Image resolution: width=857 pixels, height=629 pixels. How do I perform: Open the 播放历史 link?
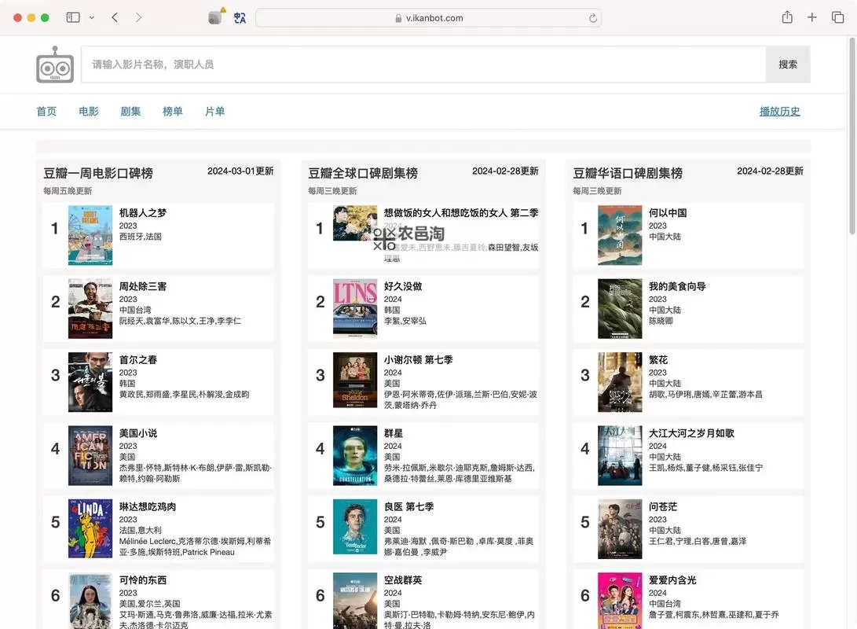[779, 111]
